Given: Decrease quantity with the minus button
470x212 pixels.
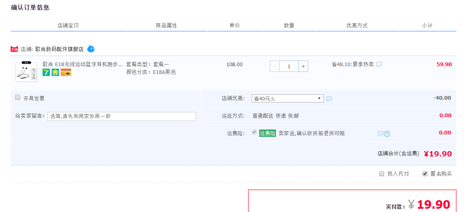Looking at the screenshot, I should [275, 67].
